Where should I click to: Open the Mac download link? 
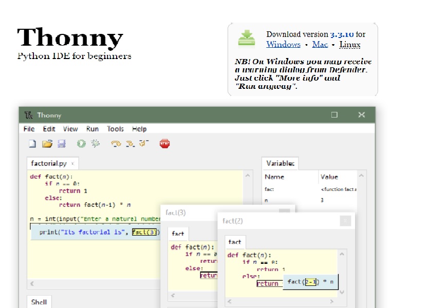pos(320,44)
